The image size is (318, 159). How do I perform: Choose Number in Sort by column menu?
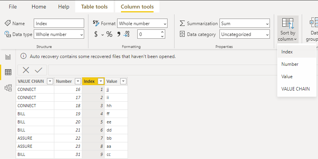coord(290,64)
